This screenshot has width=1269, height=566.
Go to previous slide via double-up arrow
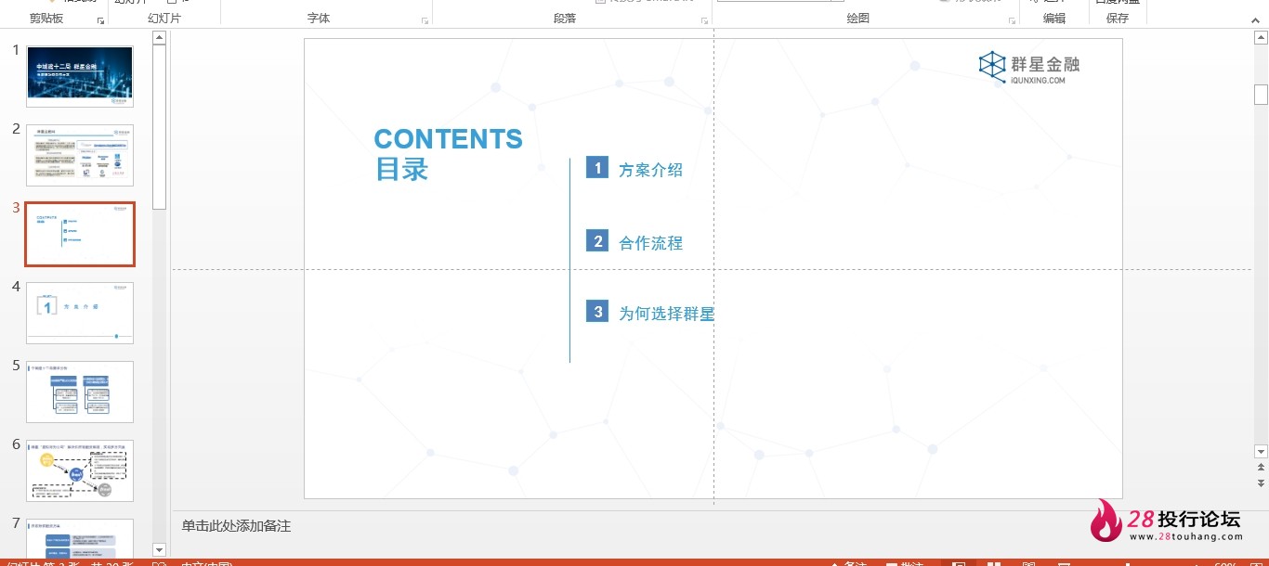pyautogui.click(x=1261, y=470)
